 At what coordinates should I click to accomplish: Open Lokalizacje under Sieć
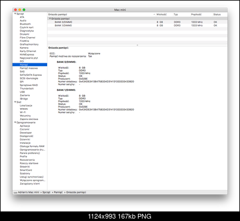pyautogui.click(x=26, y=106)
